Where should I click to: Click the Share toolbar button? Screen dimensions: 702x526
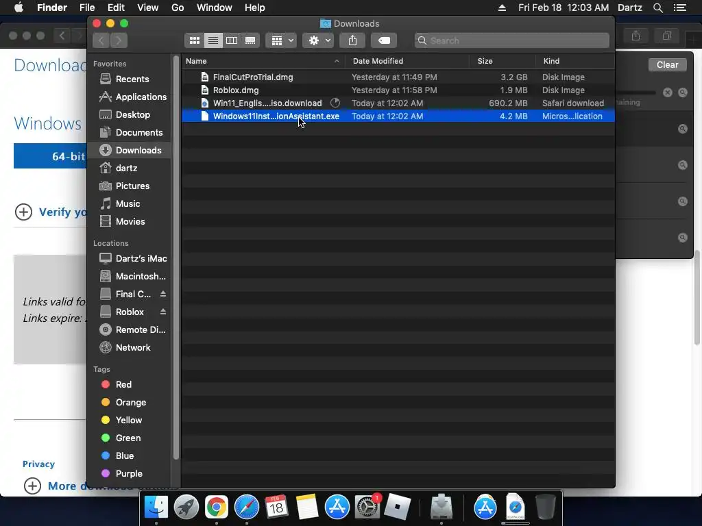[x=353, y=40]
